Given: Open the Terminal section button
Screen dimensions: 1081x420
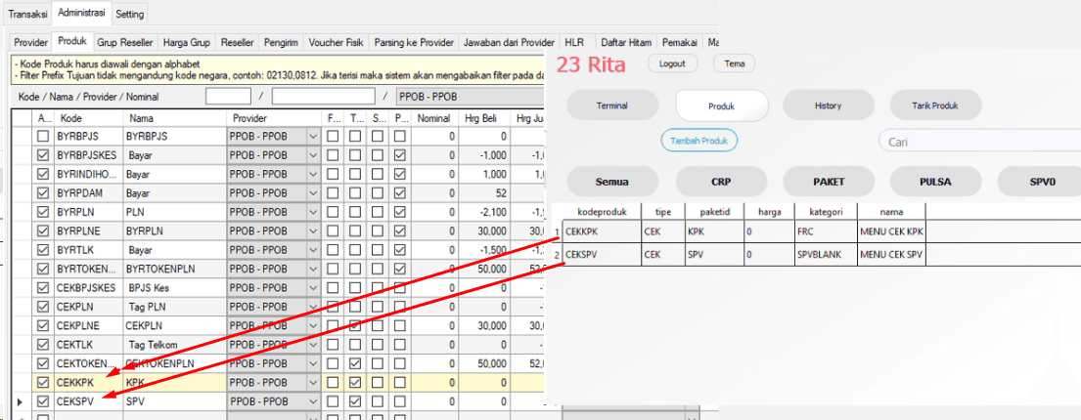Looking at the screenshot, I should pos(612,106).
